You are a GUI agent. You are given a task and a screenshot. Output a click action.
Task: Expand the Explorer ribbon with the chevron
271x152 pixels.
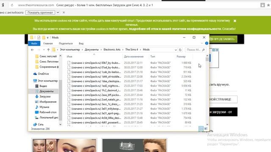tap(202, 43)
